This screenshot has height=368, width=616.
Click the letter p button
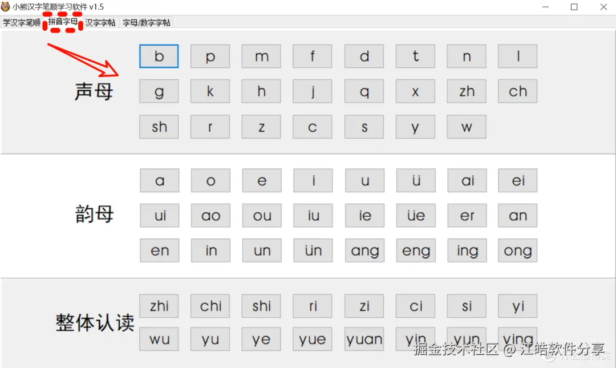pos(210,56)
